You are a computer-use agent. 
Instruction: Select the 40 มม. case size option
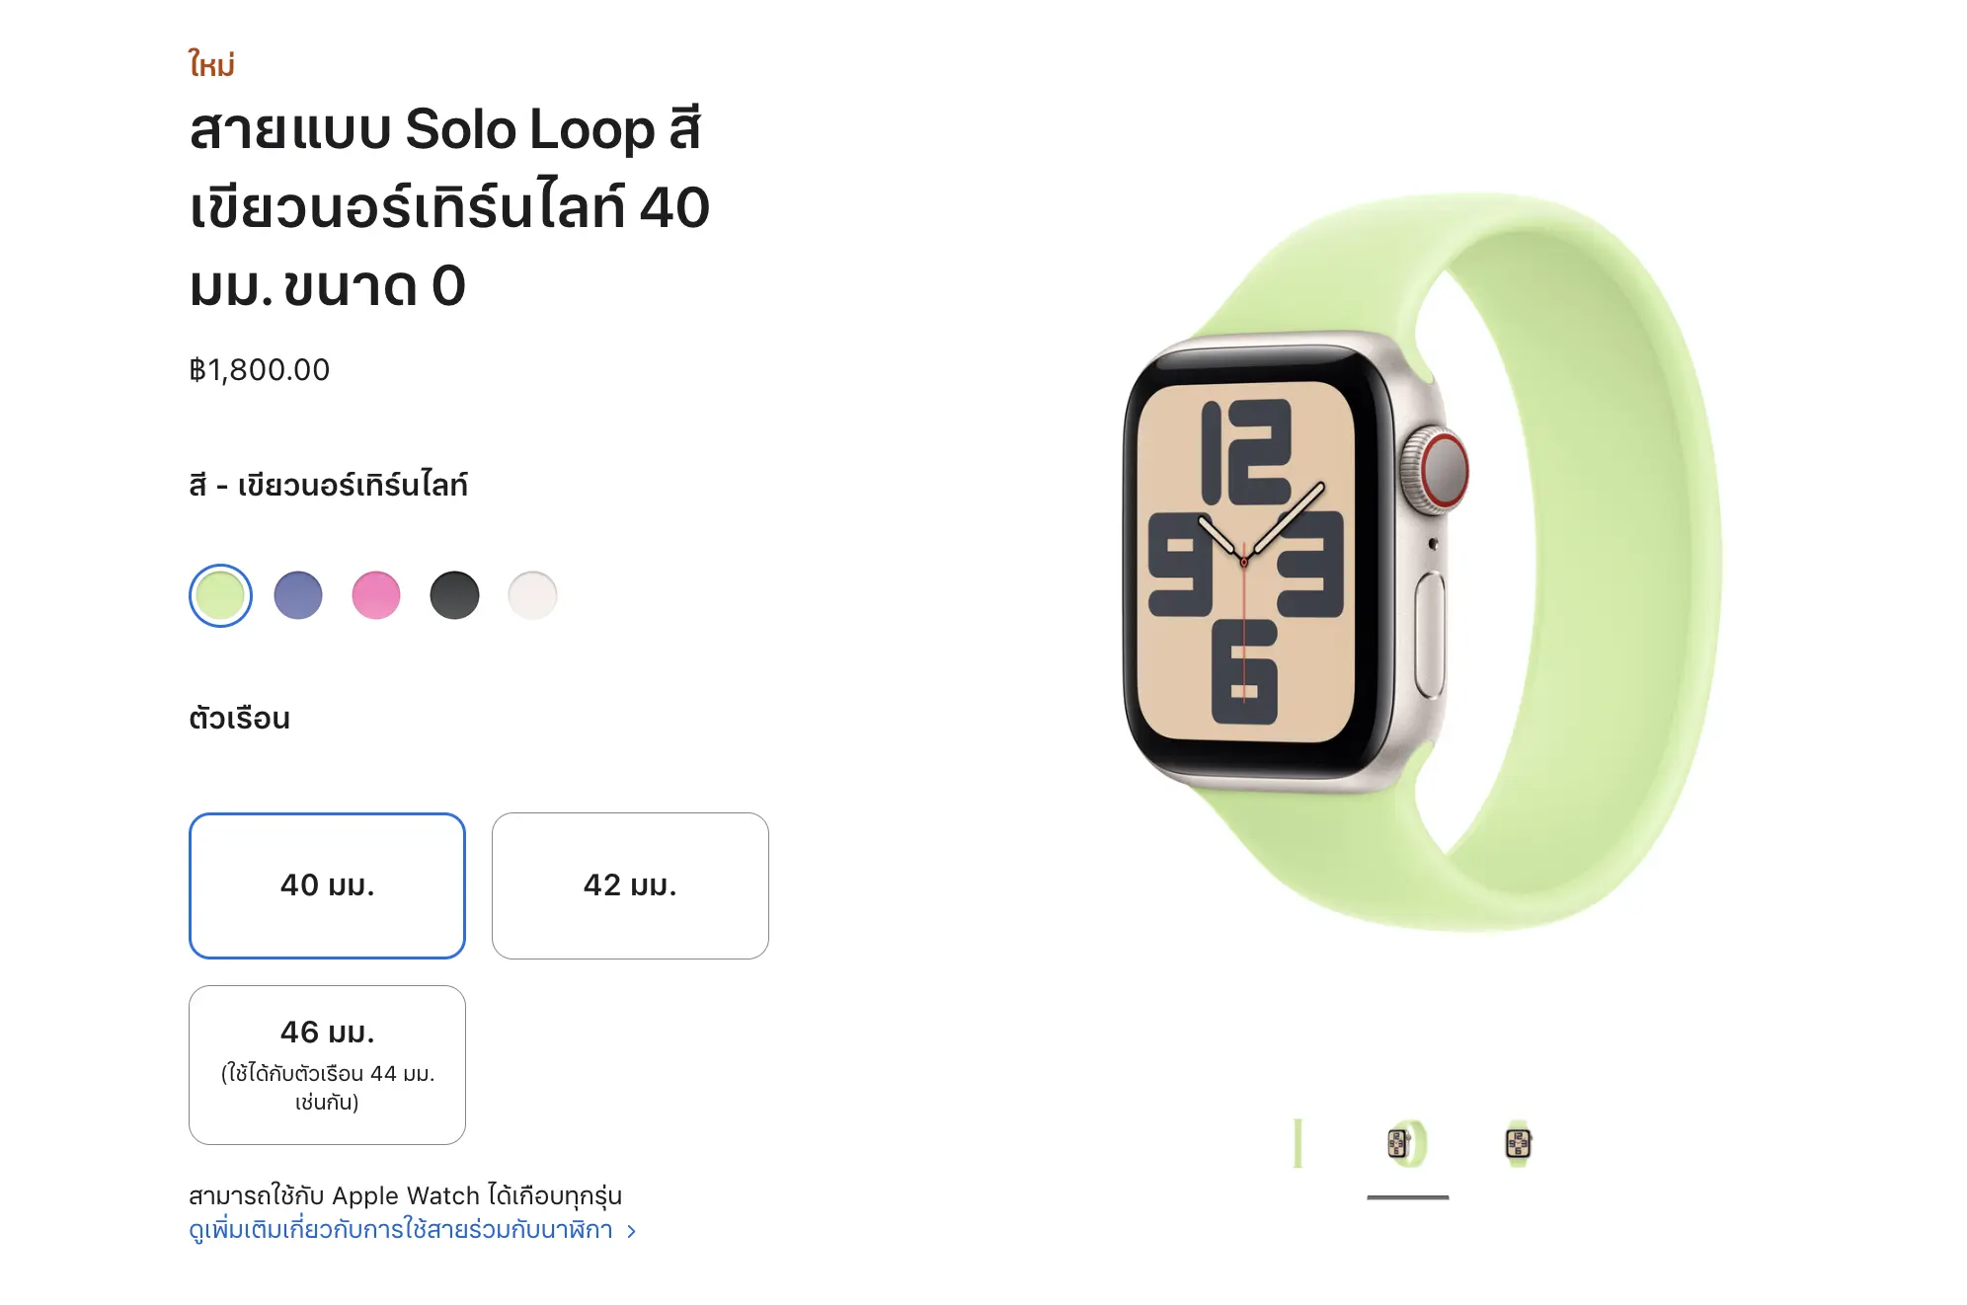[x=327, y=885]
